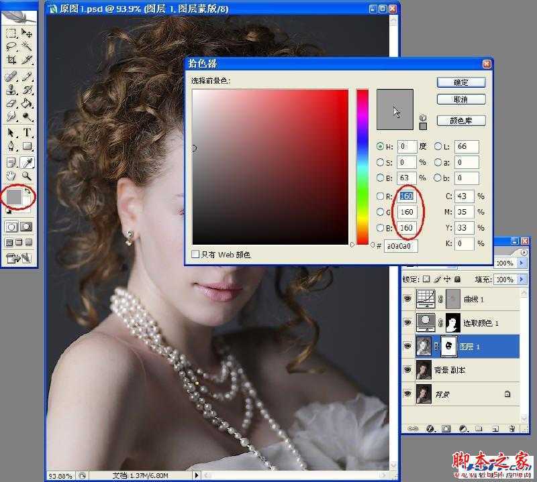Click the 93.88% zoom field in status bar
537x482 pixels.
60,475
